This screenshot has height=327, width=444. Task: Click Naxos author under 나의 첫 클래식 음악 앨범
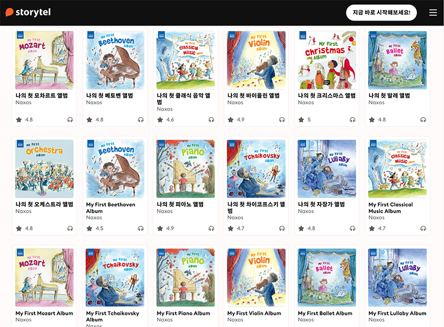164,109
